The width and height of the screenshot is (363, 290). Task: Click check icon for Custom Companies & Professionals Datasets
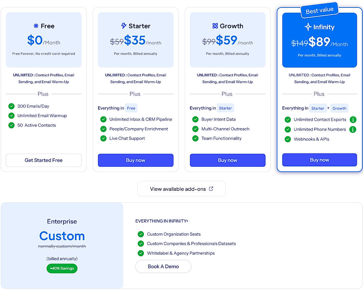[141, 243]
